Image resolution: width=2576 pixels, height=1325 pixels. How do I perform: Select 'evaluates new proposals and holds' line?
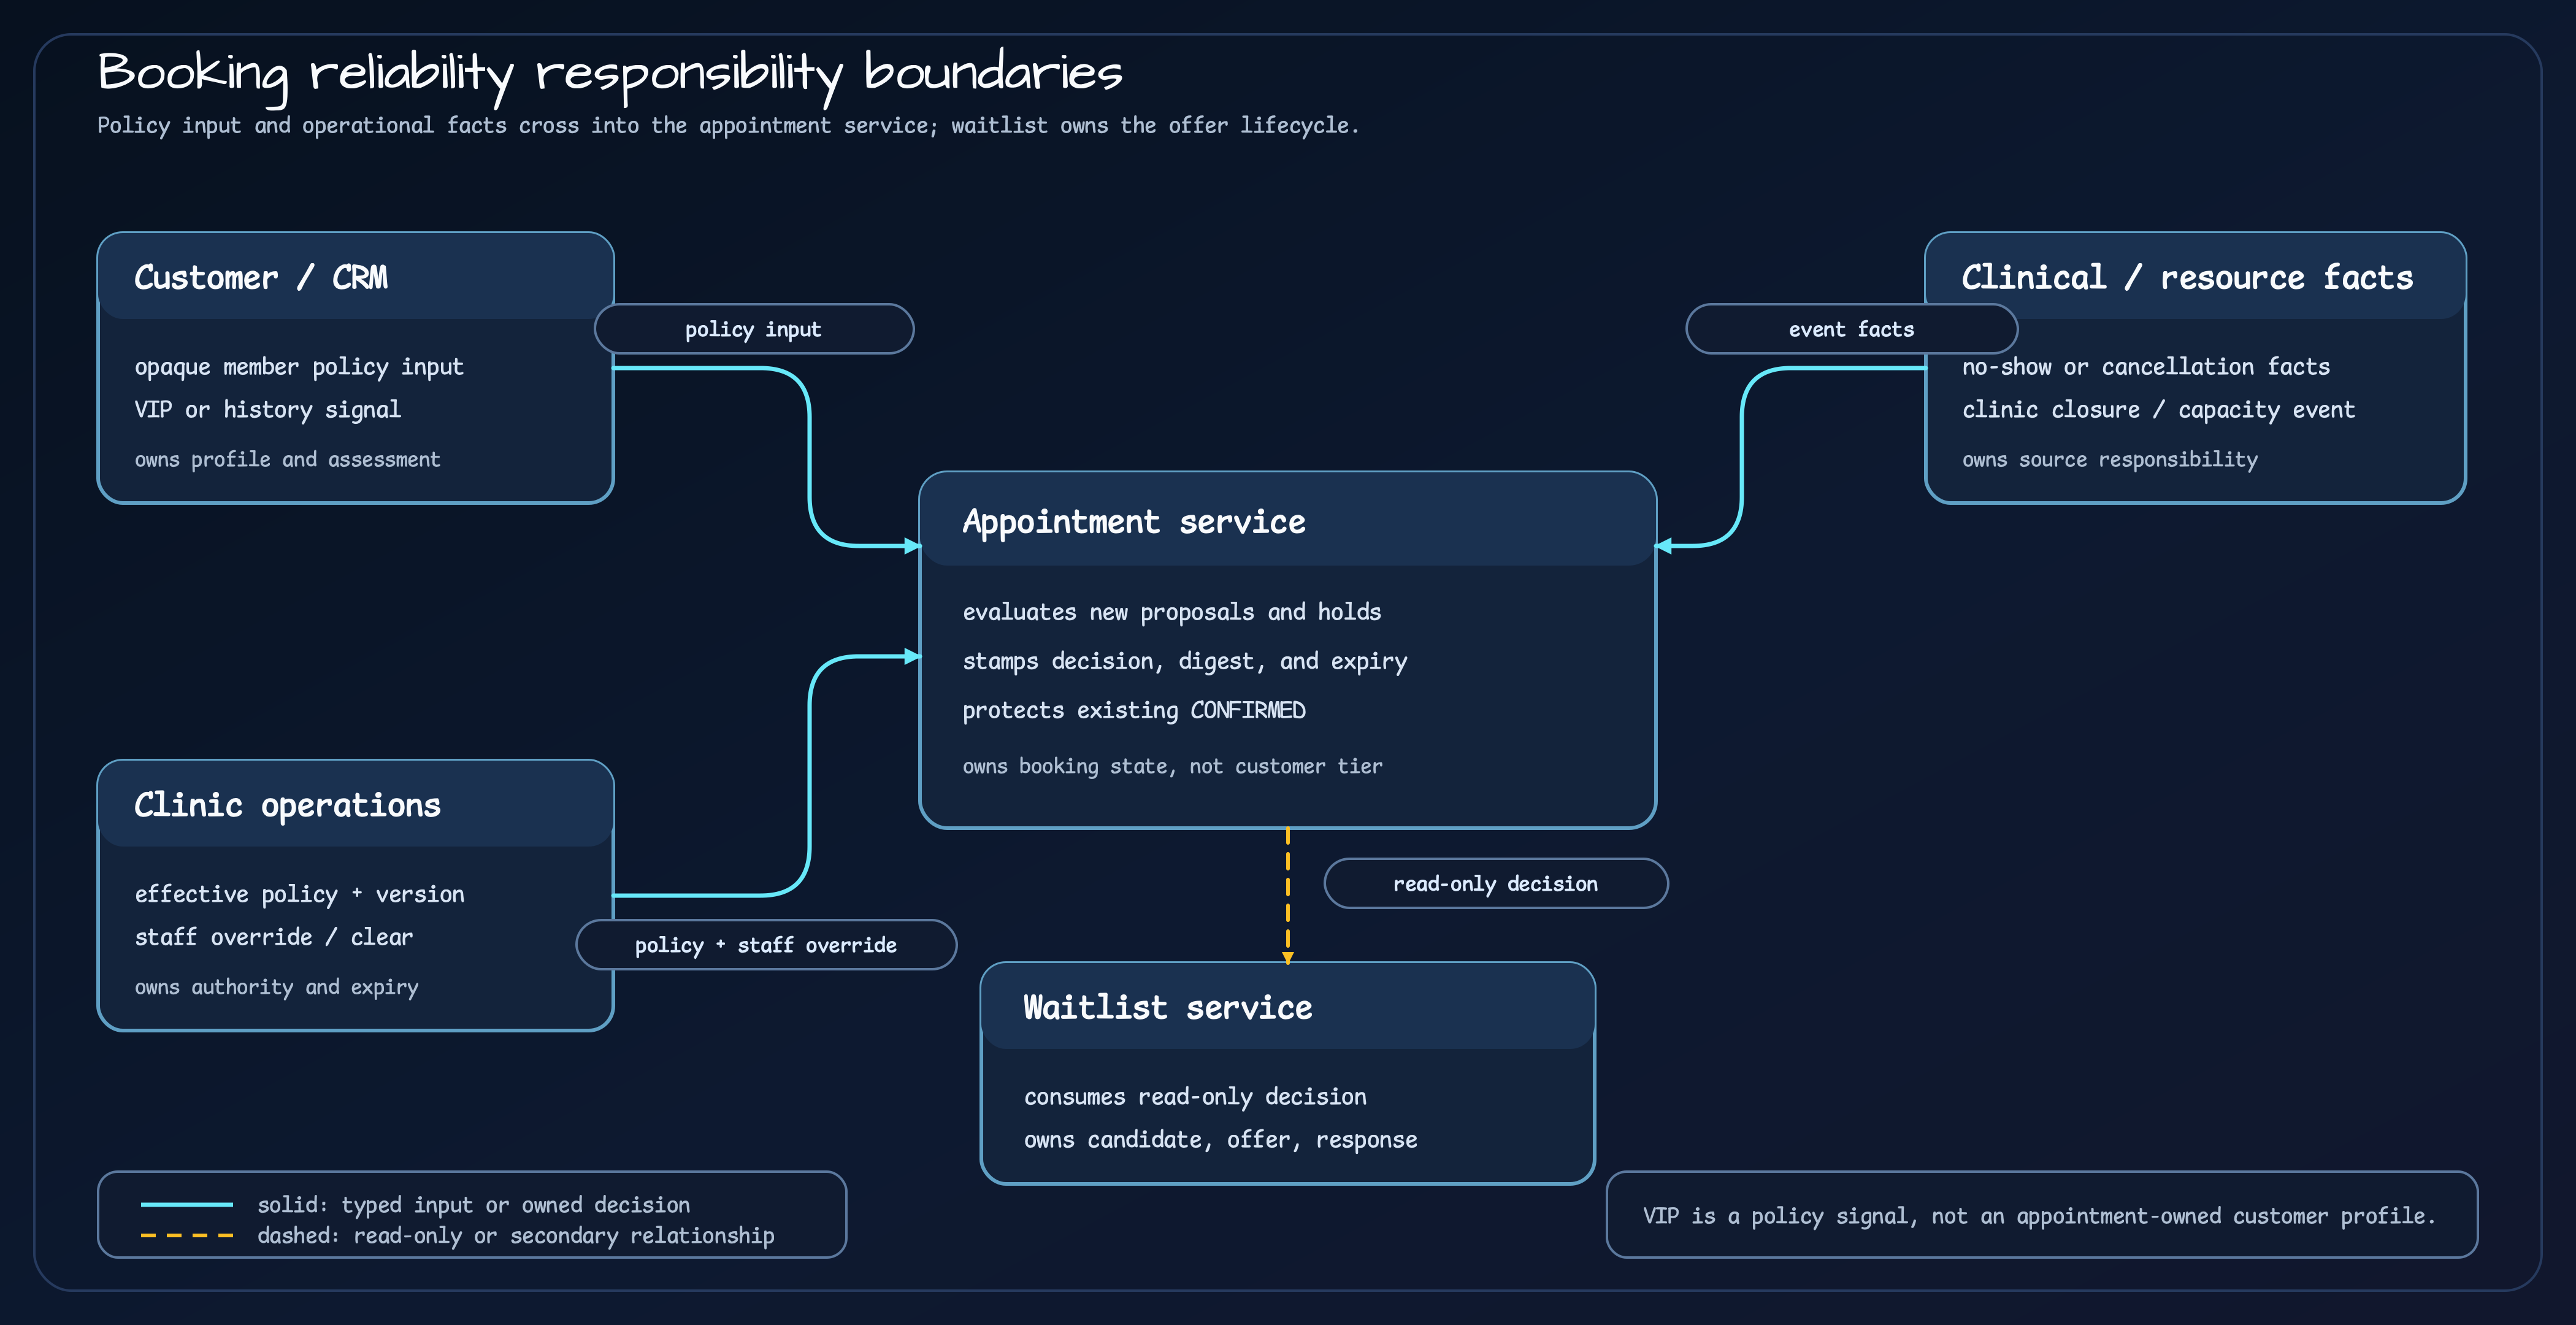pos(1172,612)
